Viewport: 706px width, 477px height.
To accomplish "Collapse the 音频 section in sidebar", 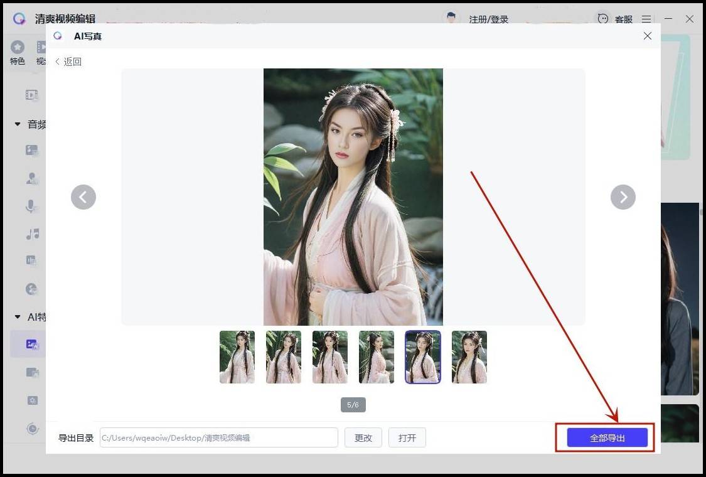I will tap(18, 124).
